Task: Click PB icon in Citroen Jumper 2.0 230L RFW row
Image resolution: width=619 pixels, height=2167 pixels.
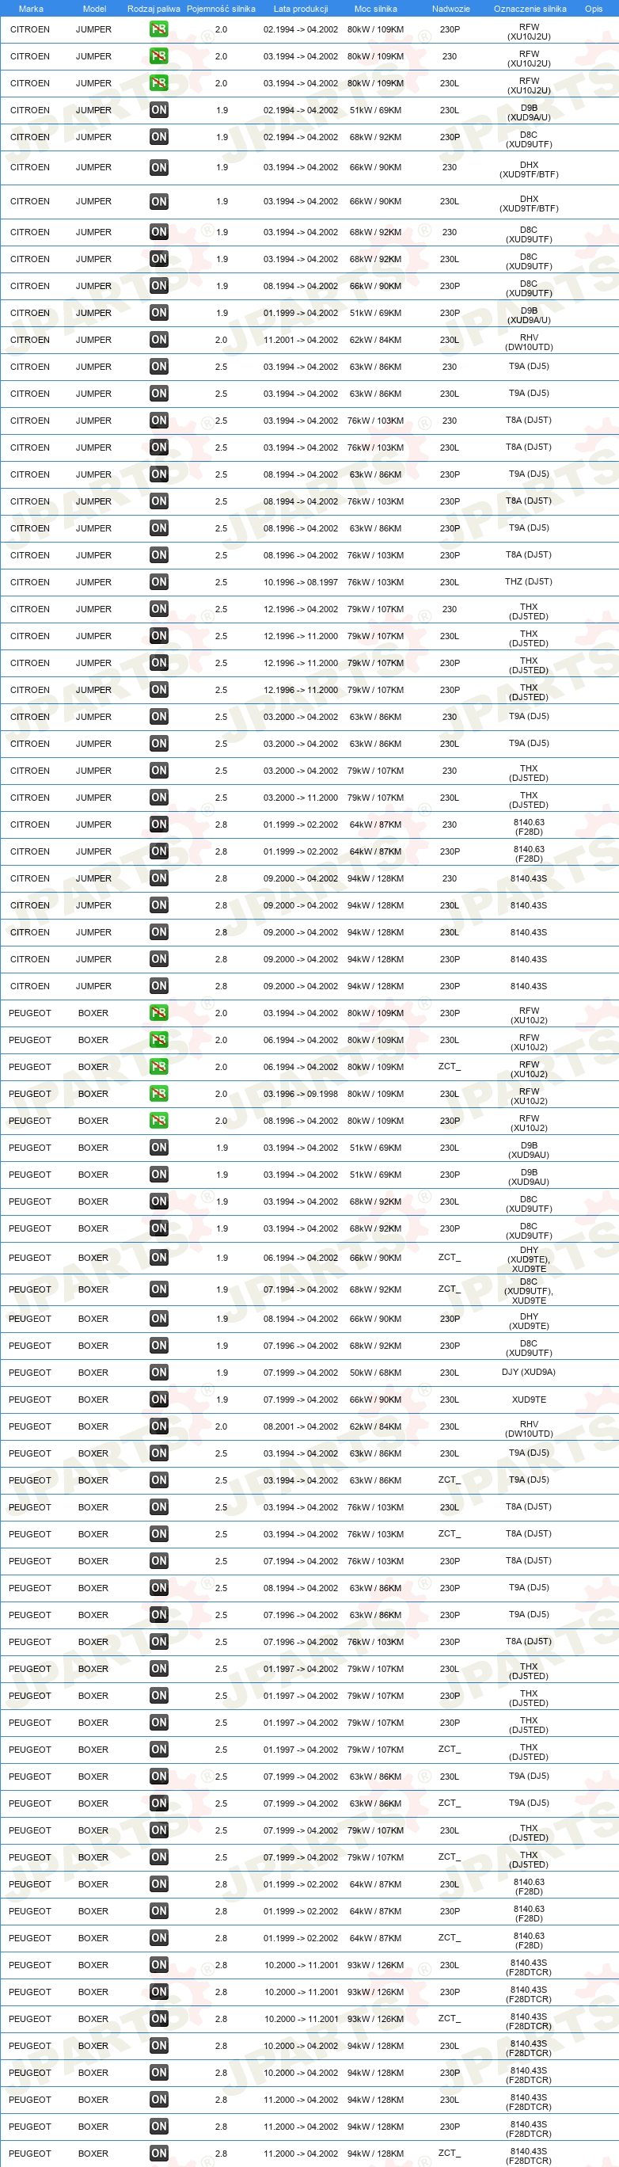Action: (x=158, y=83)
